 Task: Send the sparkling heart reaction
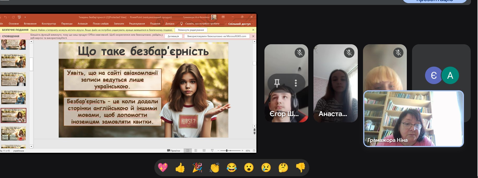(163, 168)
